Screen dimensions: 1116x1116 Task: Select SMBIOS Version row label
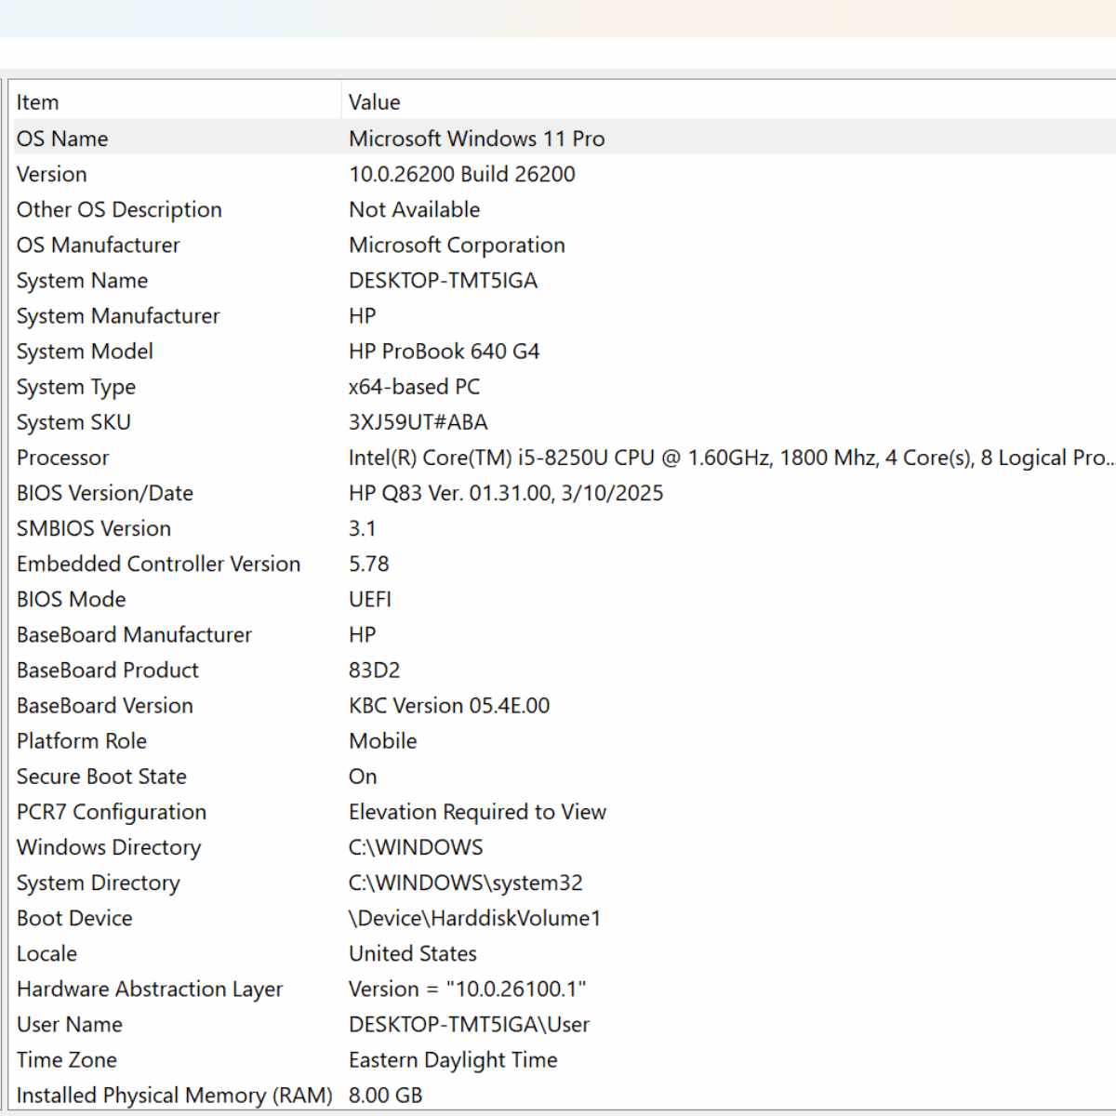point(94,527)
